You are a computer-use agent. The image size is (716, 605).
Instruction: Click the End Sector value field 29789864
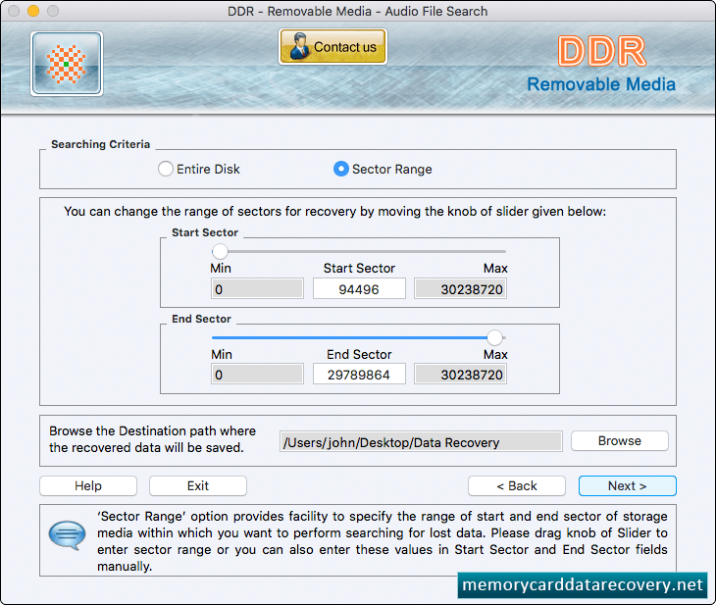(359, 375)
